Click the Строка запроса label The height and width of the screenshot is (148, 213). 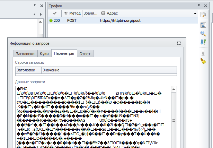pyautogui.click(x=29, y=62)
